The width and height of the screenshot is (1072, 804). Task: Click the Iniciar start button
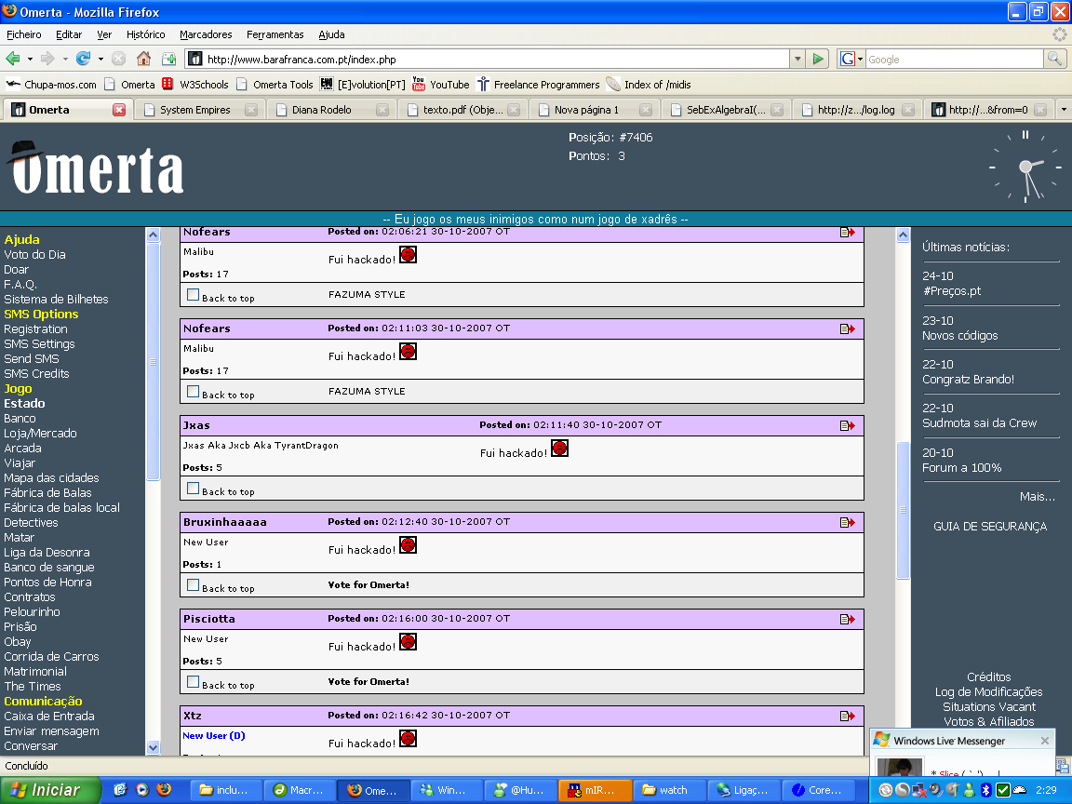tap(45, 790)
